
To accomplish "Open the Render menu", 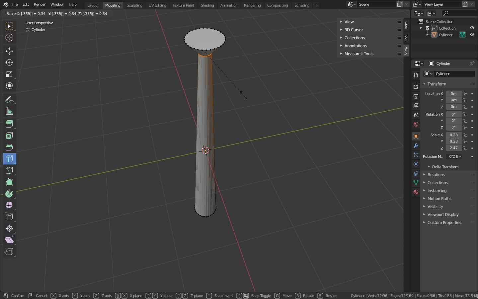I will pyautogui.click(x=40, y=4).
